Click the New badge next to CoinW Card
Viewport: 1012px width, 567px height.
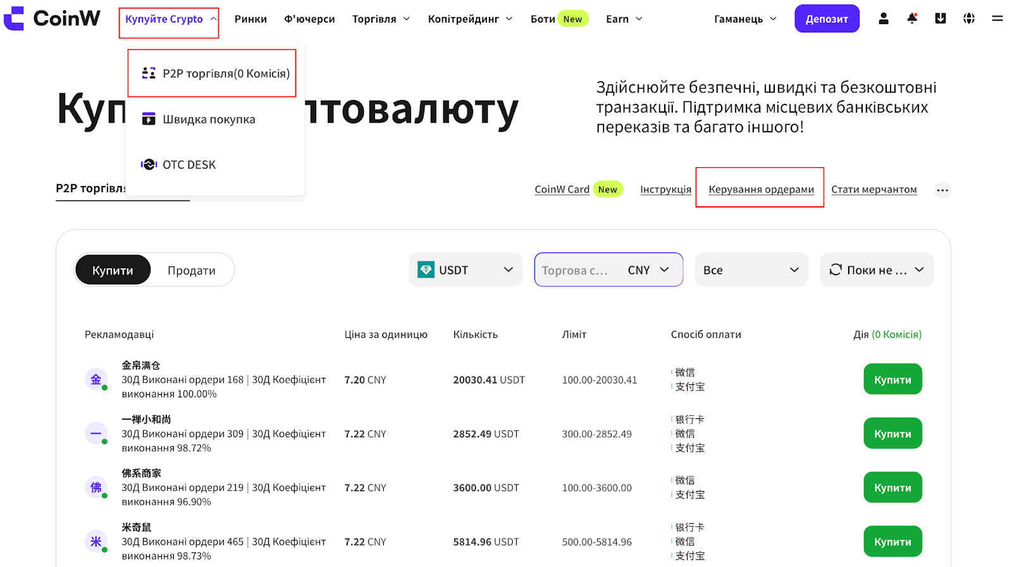608,189
